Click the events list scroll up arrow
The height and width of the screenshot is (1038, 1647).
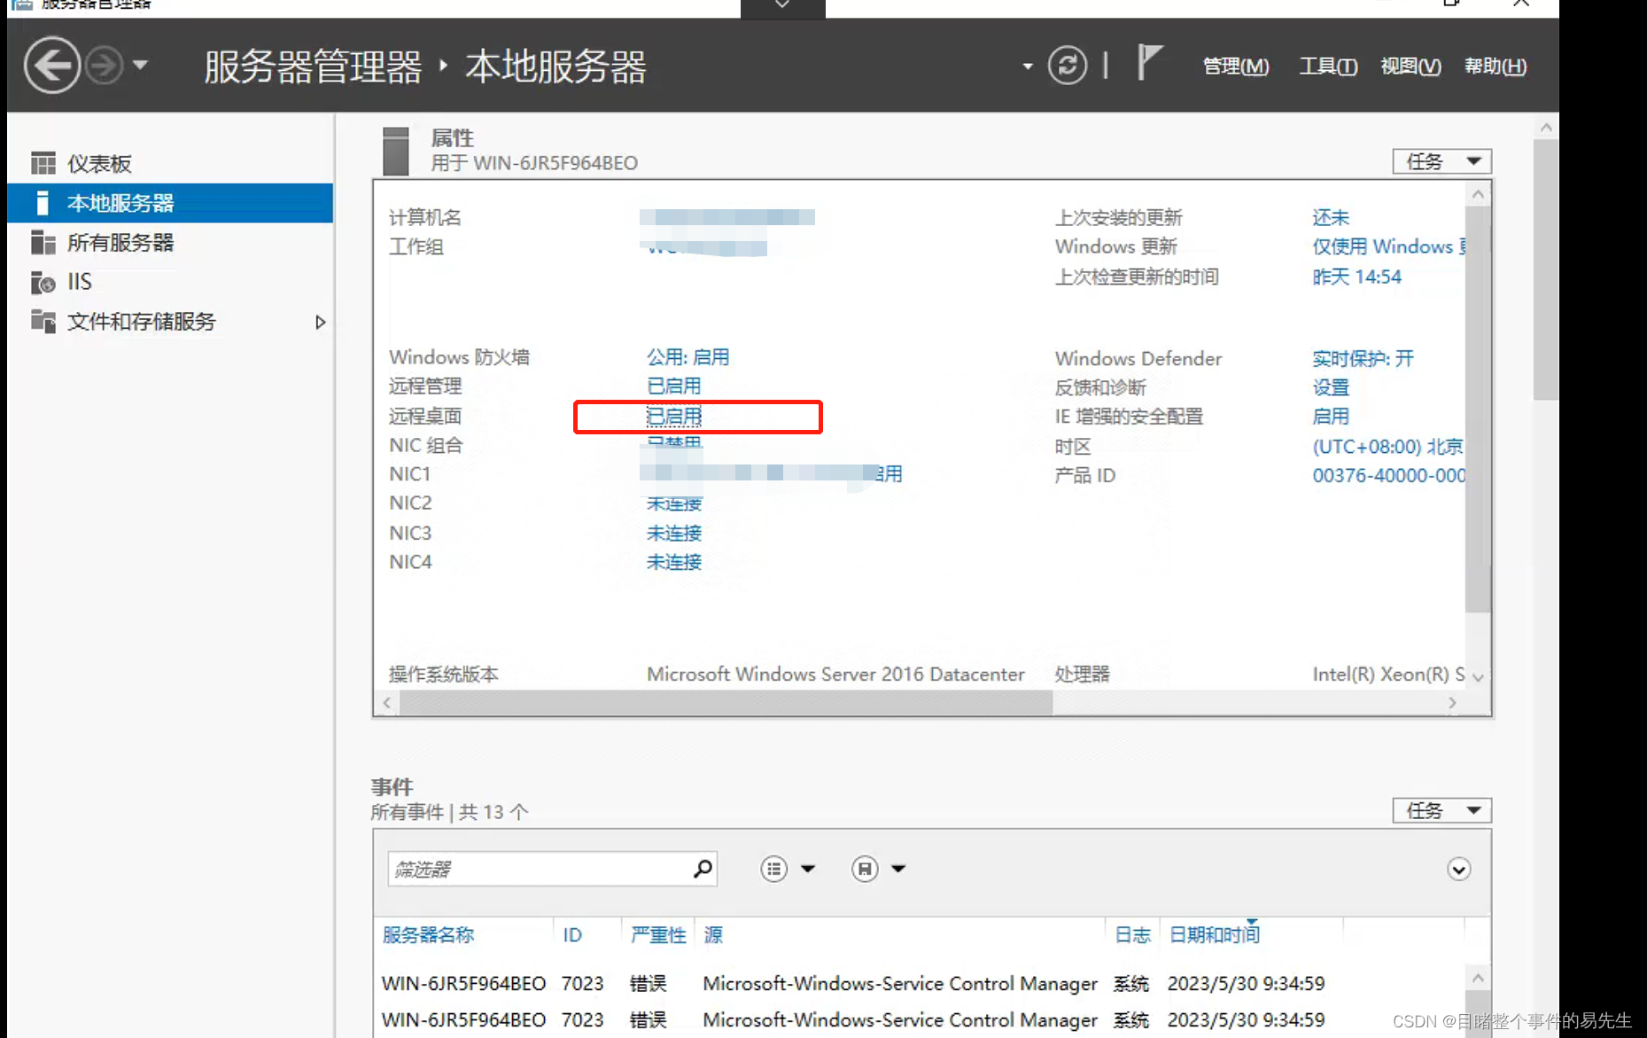(x=1478, y=978)
